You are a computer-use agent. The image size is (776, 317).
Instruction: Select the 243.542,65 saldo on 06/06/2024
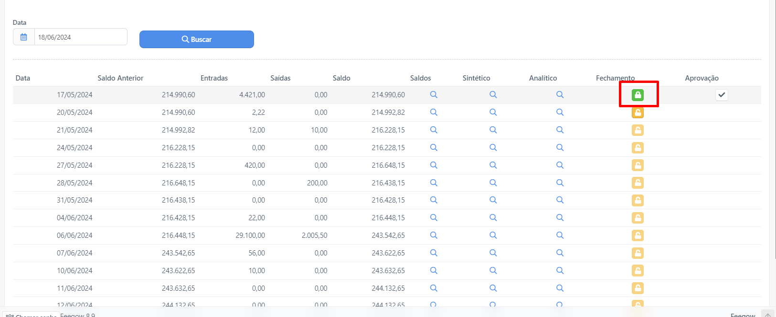[388, 235]
